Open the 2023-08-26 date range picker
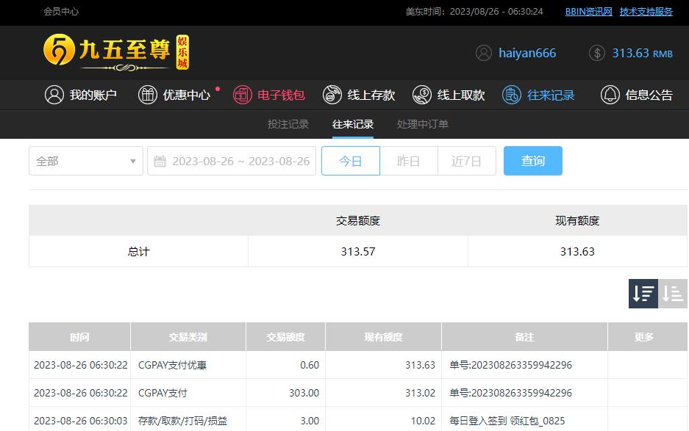This screenshot has height=431, width=689. tap(232, 161)
